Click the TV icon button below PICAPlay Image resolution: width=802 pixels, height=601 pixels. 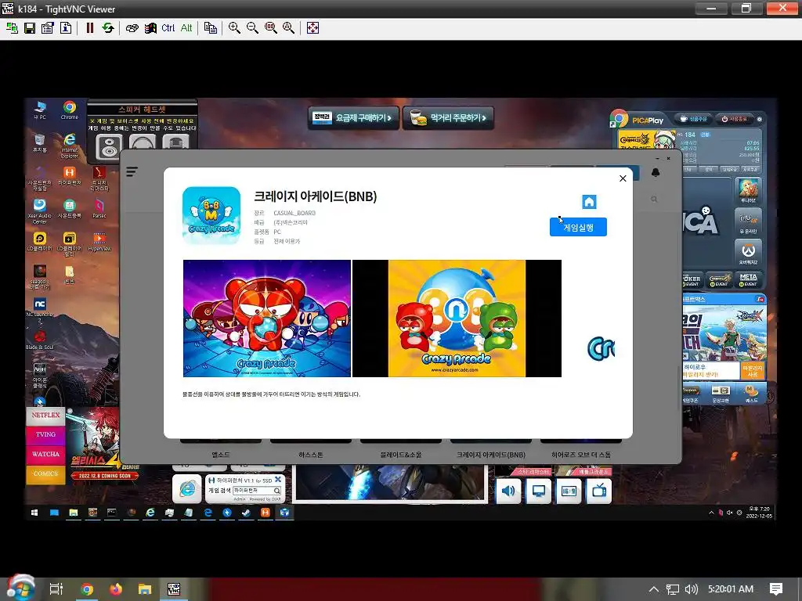(x=599, y=491)
